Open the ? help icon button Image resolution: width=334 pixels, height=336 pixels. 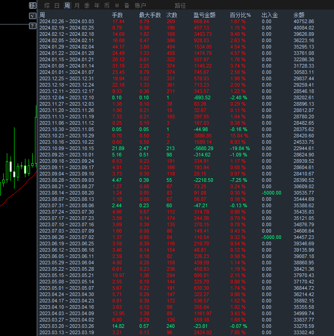(32, 26)
